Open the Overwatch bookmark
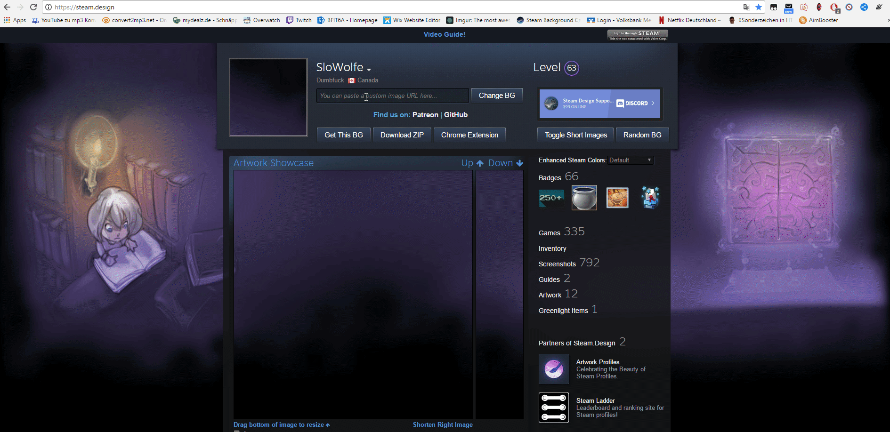The width and height of the screenshot is (890, 432). pos(262,20)
